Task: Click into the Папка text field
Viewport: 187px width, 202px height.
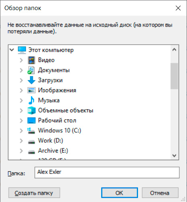Action: (107, 173)
